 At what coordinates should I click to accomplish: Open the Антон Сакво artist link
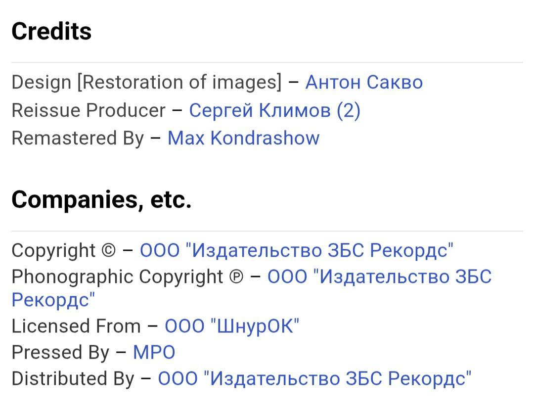[364, 82]
